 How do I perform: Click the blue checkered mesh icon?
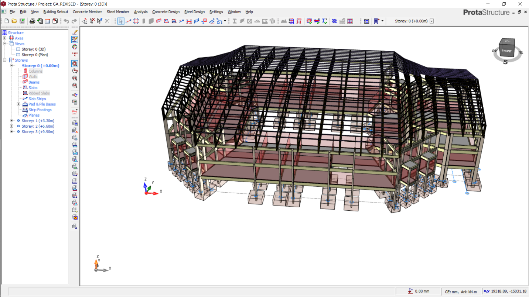coord(334,21)
